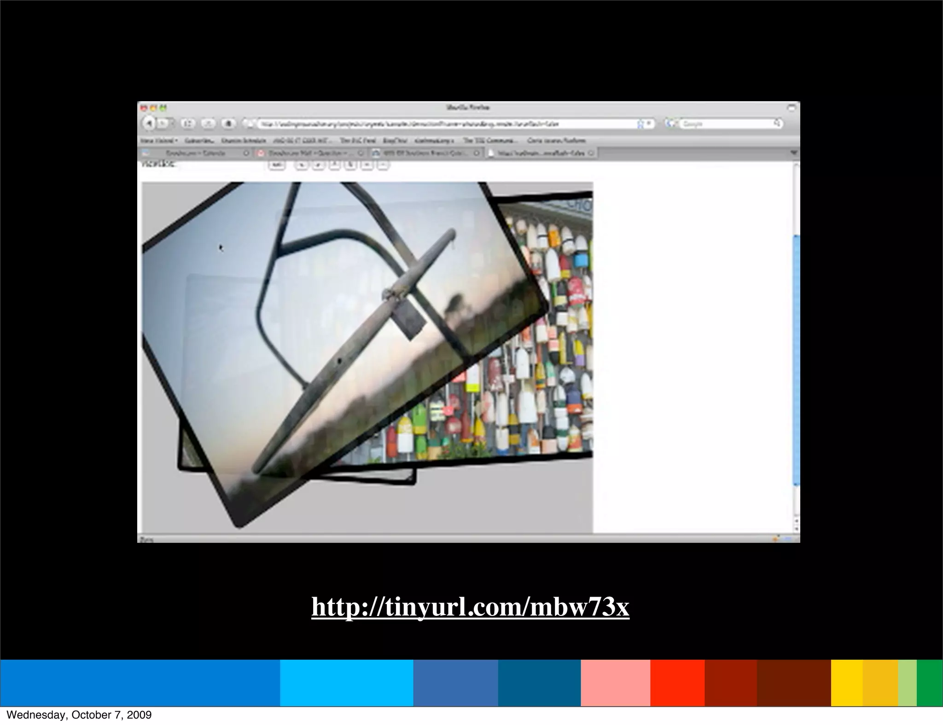Click the search magnifier icon in Google box
943x725 pixels.
[777, 123]
